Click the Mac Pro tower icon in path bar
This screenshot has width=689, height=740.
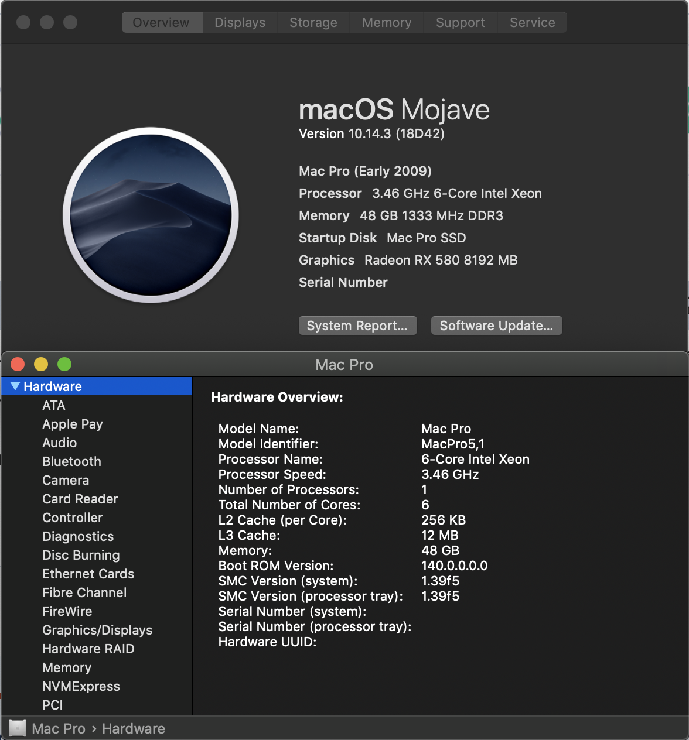coord(18,728)
